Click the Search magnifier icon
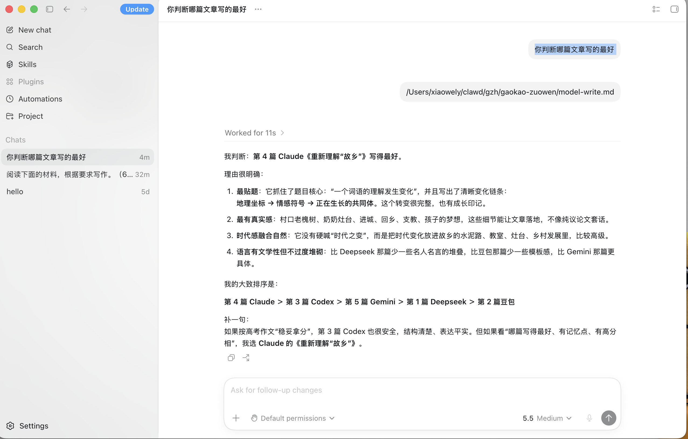Image resolution: width=688 pixels, height=439 pixels. tap(10, 47)
